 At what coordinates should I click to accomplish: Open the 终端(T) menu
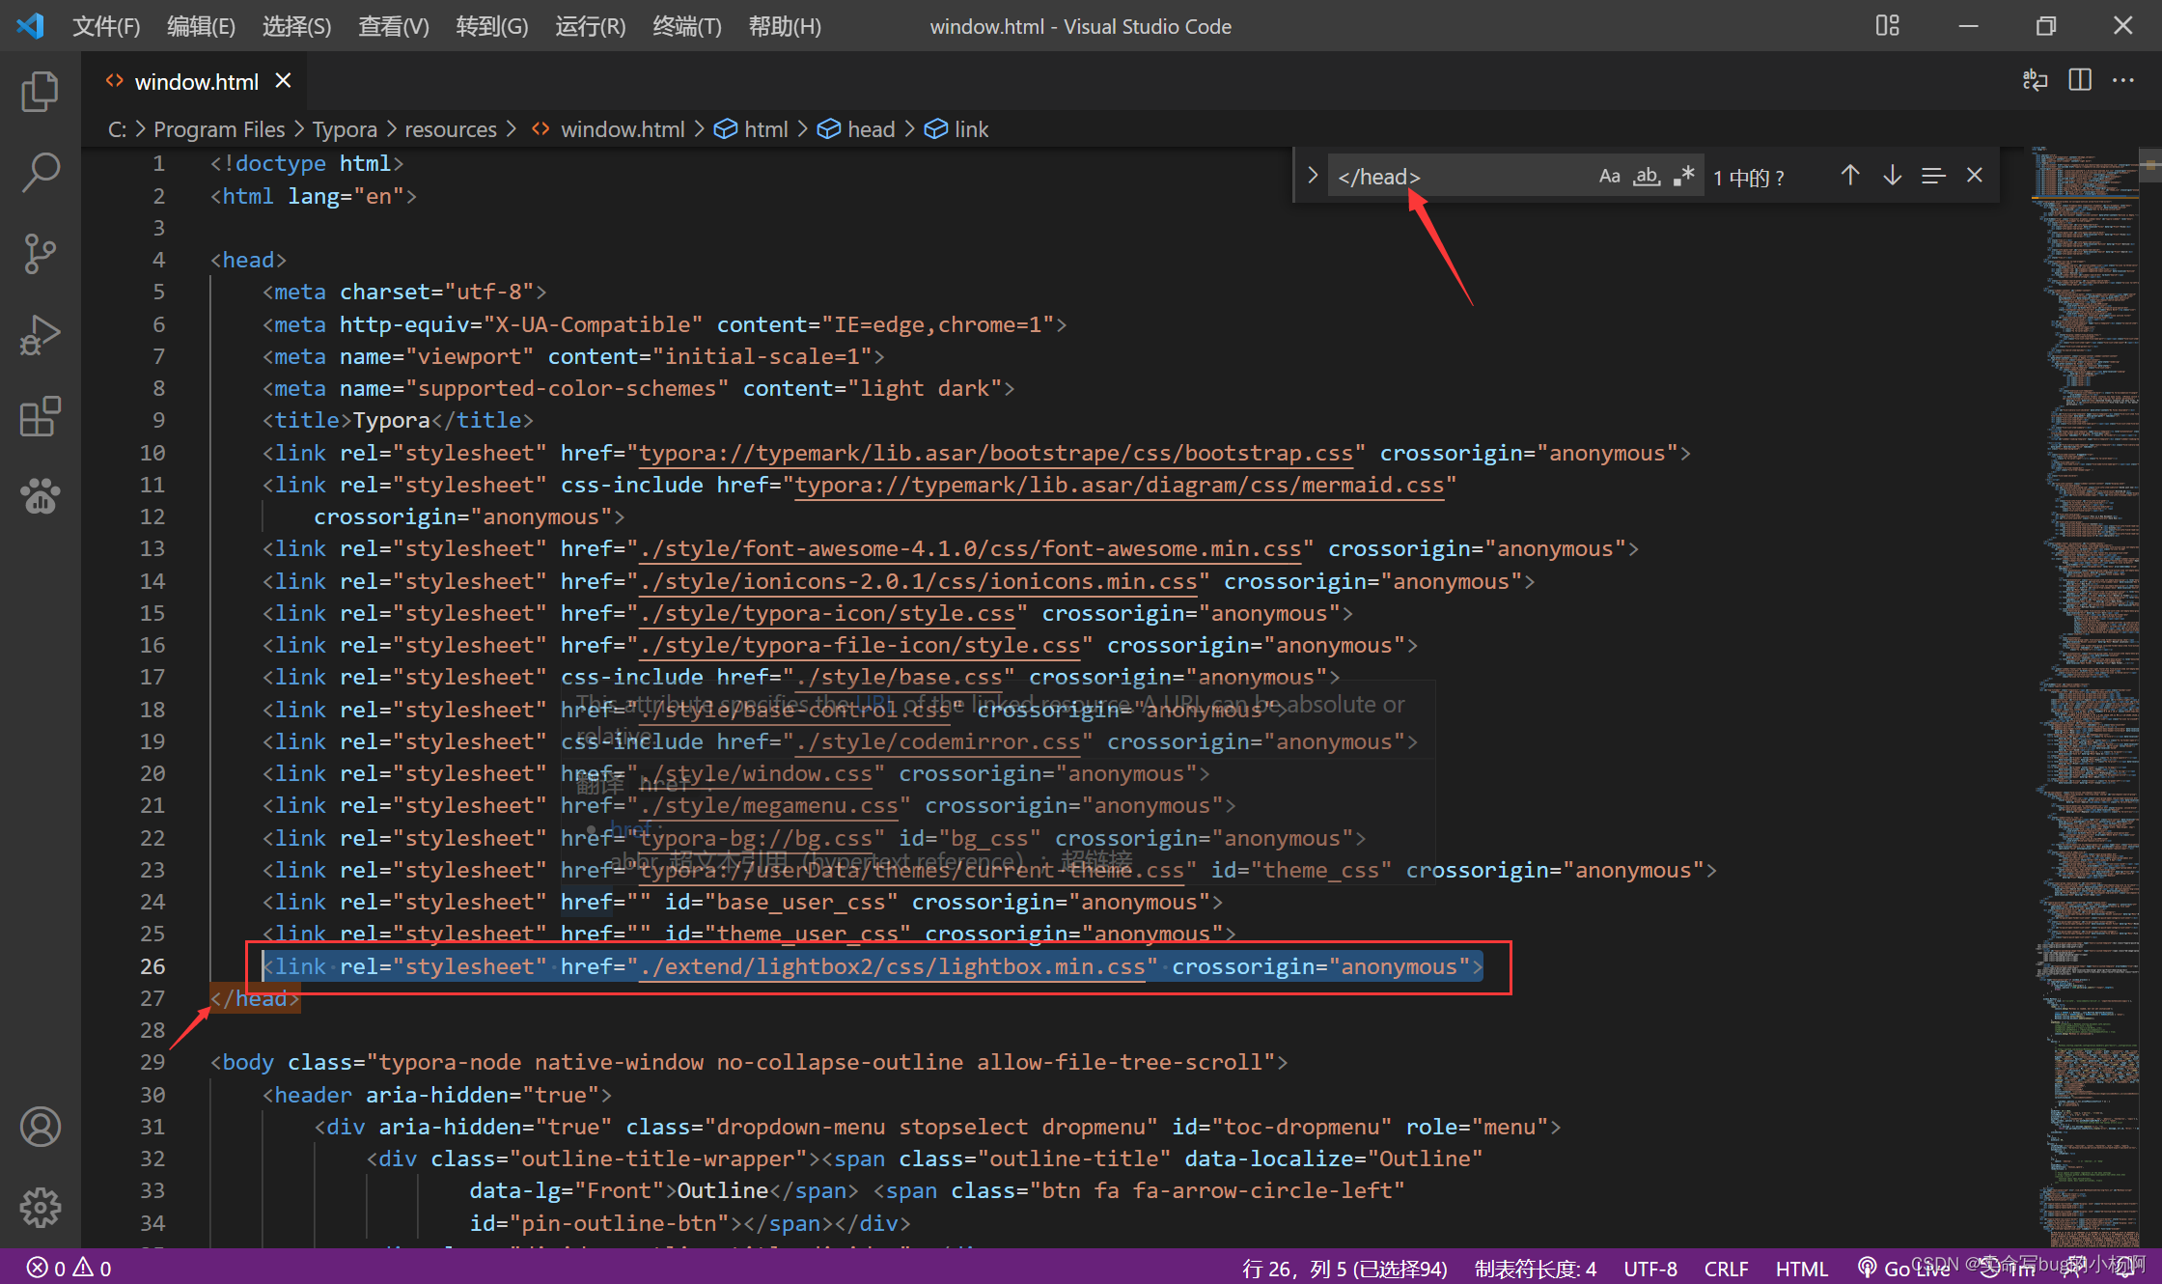pos(686,26)
